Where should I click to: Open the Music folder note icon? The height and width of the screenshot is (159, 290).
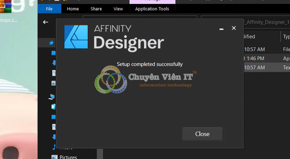(x=54, y=147)
